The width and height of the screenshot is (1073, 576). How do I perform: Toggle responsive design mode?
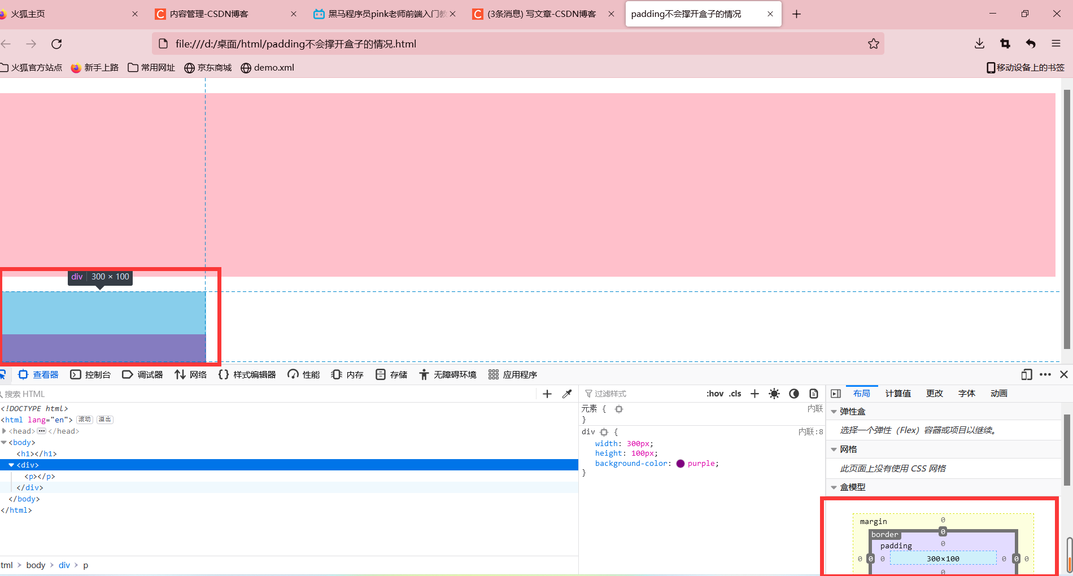[x=1026, y=374]
